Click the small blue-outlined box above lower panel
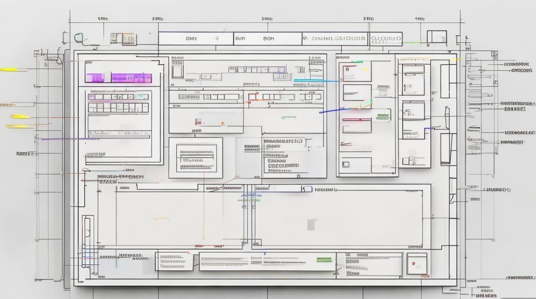The width and height of the screenshot is (536, 299). (307, 189)
